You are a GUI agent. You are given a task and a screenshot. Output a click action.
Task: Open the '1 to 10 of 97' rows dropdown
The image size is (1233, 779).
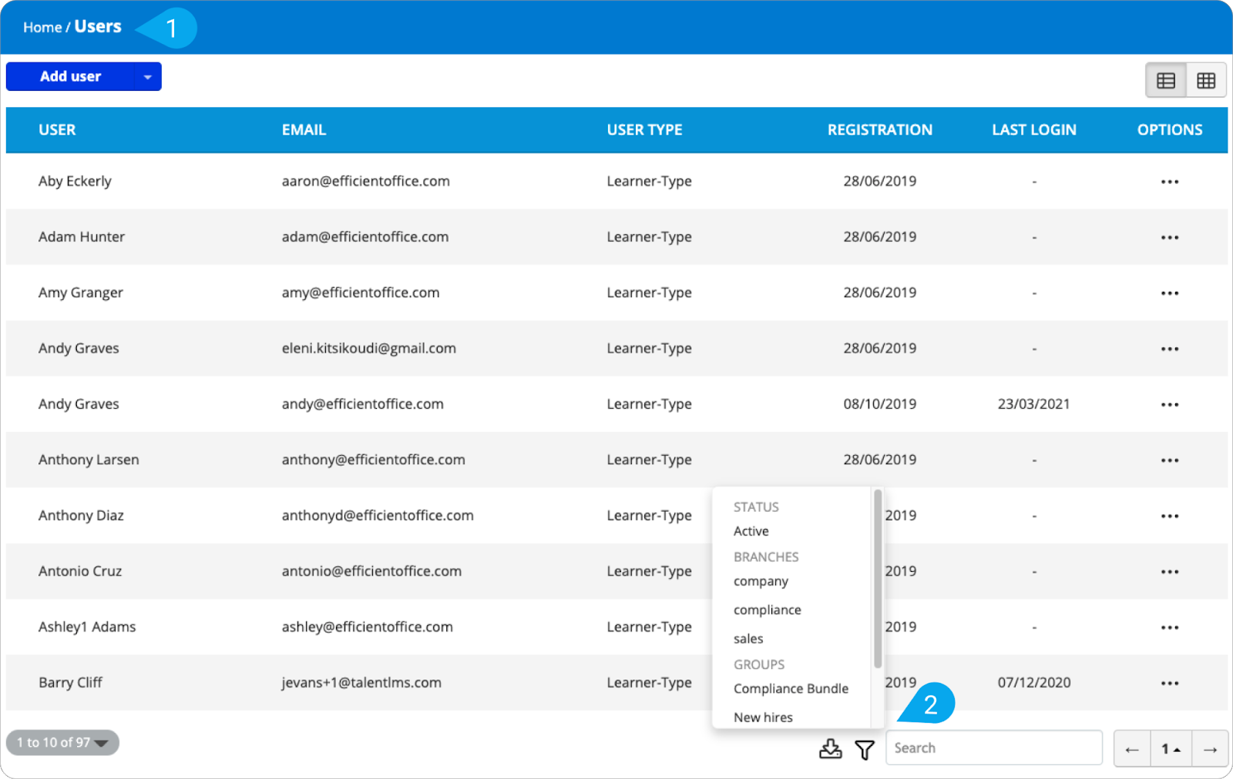point(62,743)
